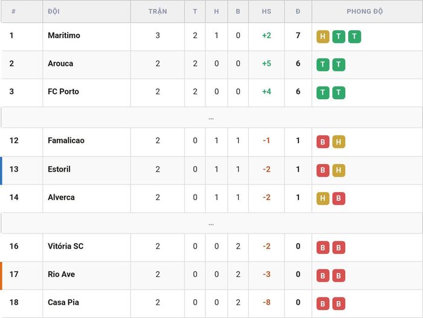This screenshot has height=318, width=423.
Task: Expand hidden rows below FC Porto
Action: 211,118
